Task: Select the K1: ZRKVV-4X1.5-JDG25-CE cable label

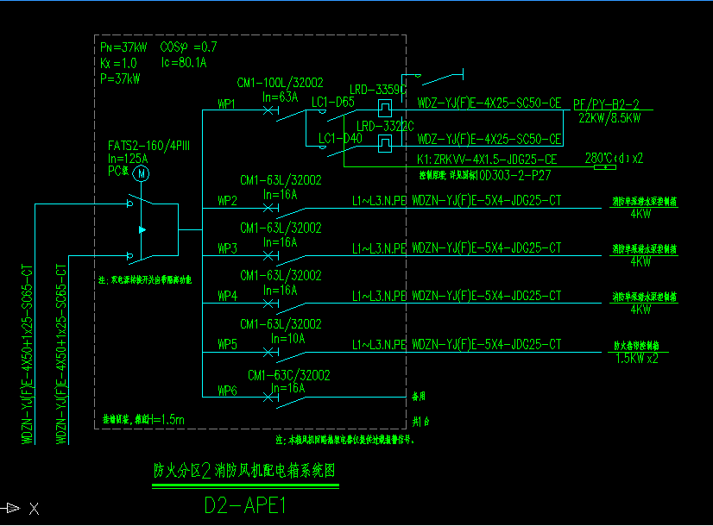Action: (487, 160)
